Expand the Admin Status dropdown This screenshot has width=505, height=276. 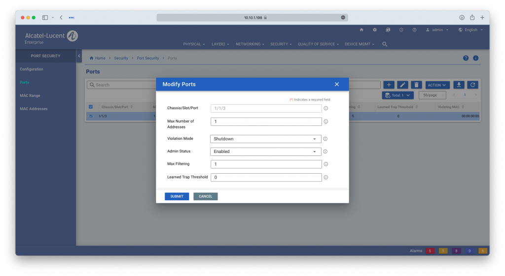click(x=266, y=152)
